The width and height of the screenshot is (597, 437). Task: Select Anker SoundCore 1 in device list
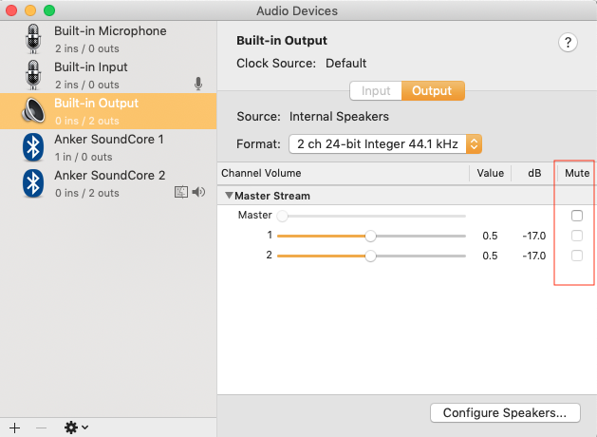pyautogui.click(x=108, y=139)
